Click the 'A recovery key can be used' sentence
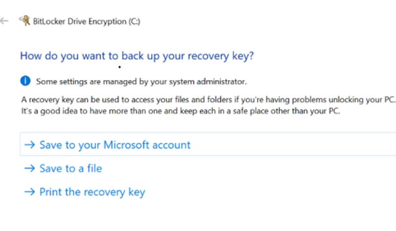 pyautogui.click(x=208, y=99)
